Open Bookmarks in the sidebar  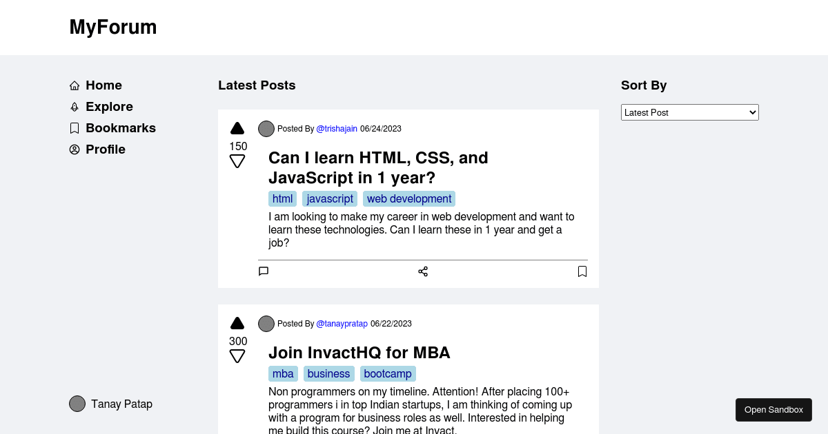(112, 128)
